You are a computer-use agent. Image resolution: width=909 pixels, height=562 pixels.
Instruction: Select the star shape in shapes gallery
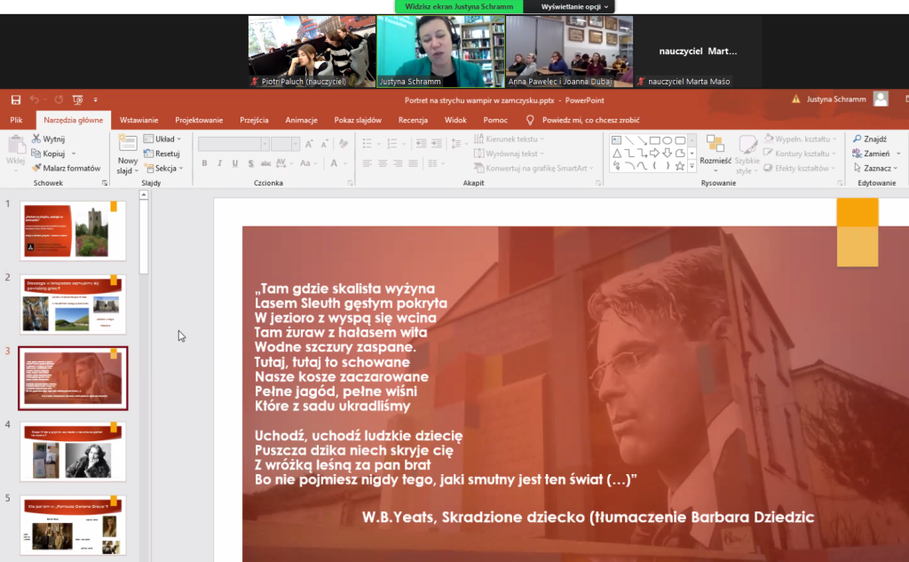point(679,165)
